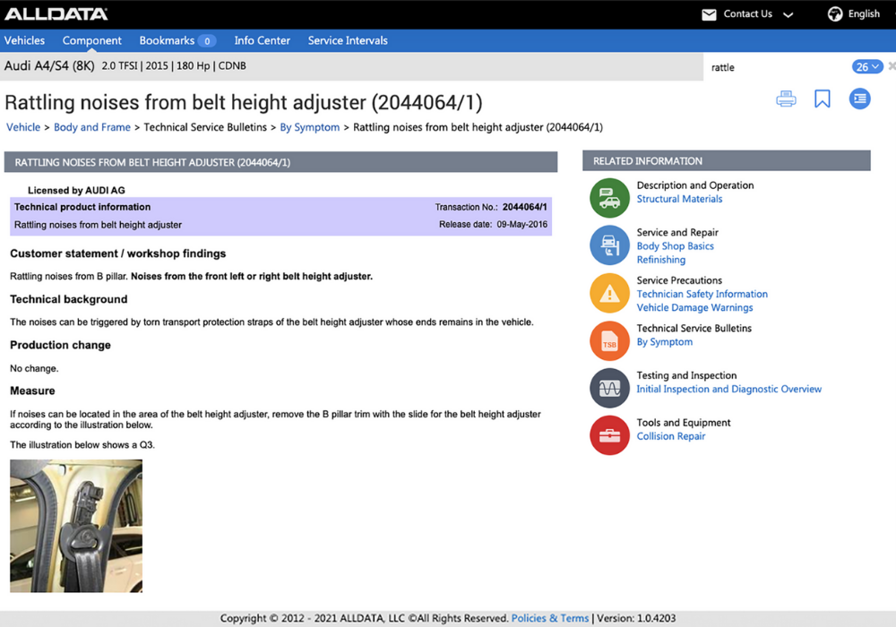Click the 'Technical background' heading
The width and height of the screenshot is (896, 627).
[69, 299]
